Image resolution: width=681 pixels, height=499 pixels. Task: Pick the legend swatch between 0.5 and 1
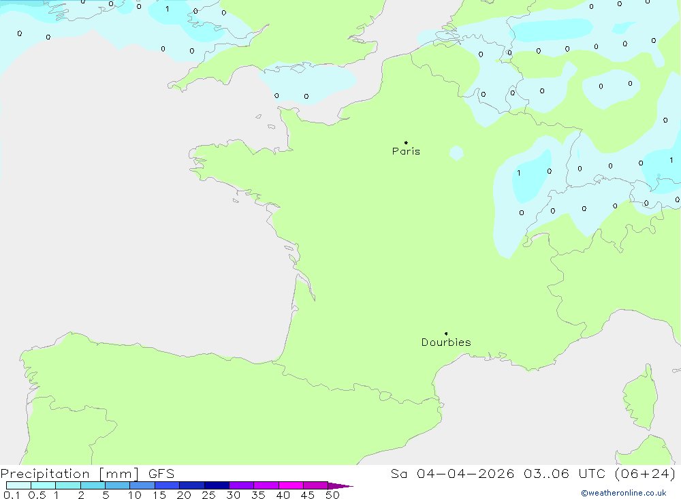pos(44,485)
